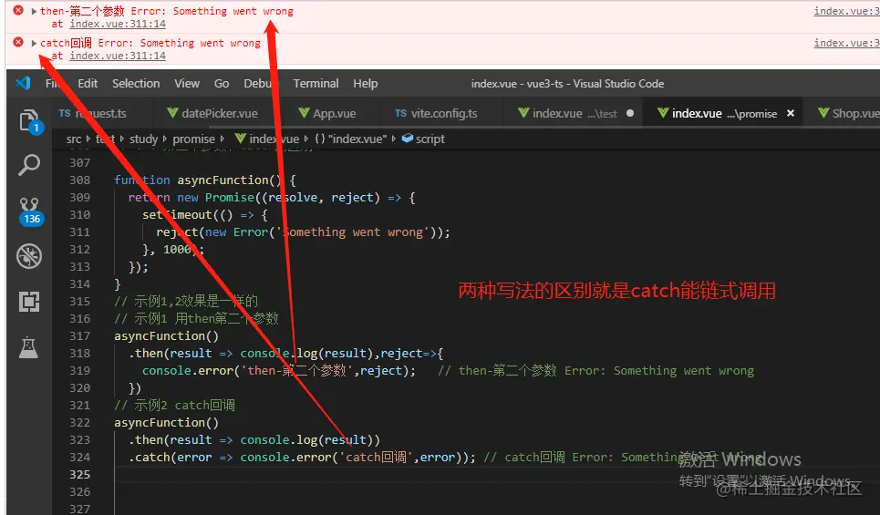
Task: Open the Go menu
Action: (x=222, y=84)
